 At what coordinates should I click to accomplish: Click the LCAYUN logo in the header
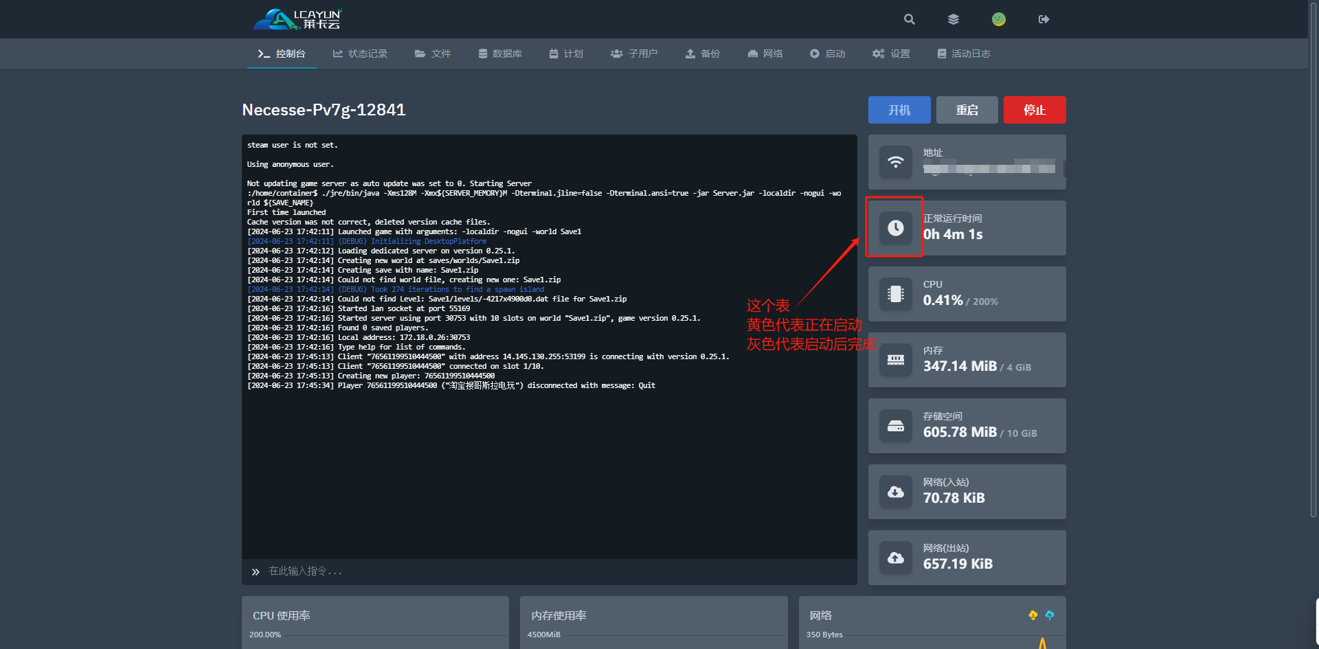297,19
